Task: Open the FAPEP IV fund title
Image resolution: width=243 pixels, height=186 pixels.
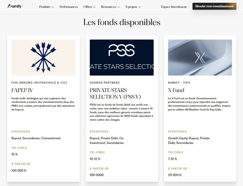Action: (22, 90)
